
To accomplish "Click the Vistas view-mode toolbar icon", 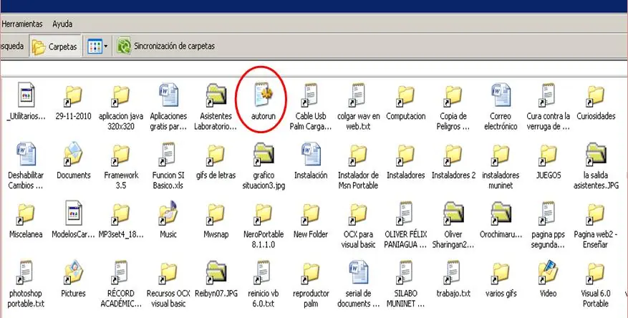I will 95,47.
